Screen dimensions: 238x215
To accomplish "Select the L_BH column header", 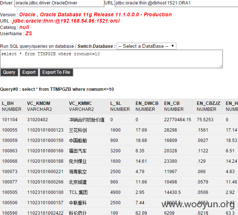I will click(8, 103).
